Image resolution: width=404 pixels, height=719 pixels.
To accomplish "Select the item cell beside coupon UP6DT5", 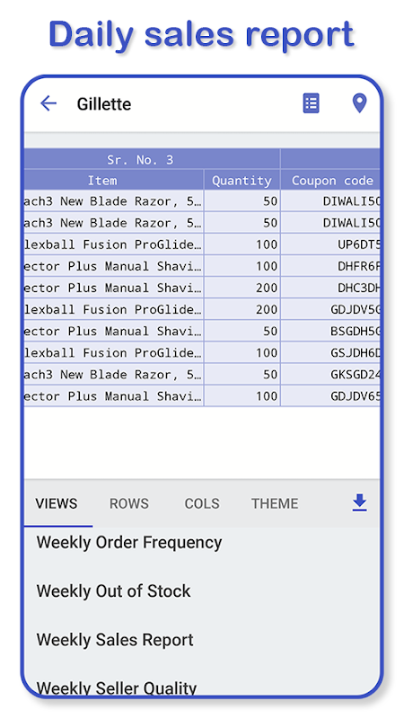I will click(x=114, y=244).
